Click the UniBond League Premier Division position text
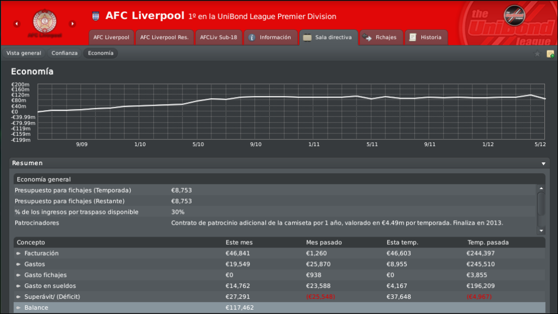558x314 pixels. [x=262, y=17]
